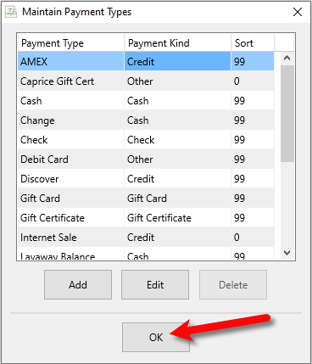This screenshot has height=364, width=312.
Task: Click the Sort column header
Action: (253, 43)
